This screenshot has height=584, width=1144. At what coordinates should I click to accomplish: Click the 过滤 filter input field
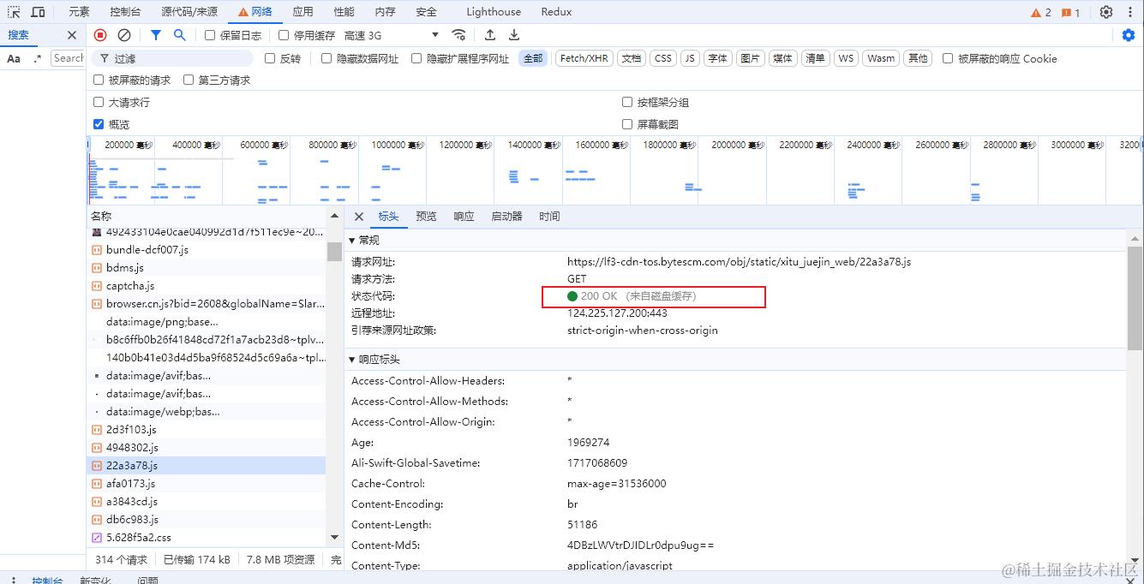(172, 58)
